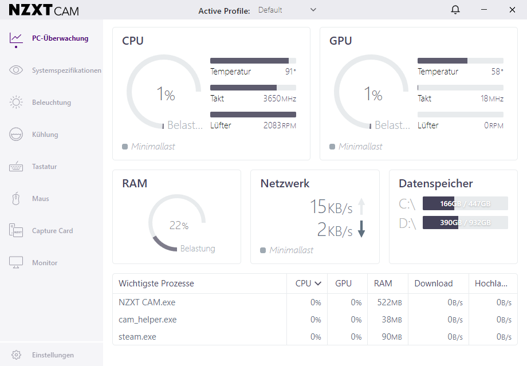The image size is (527, 366).
Task: Click the Einstellungen gear icon
Action: [x=16, y=355]
